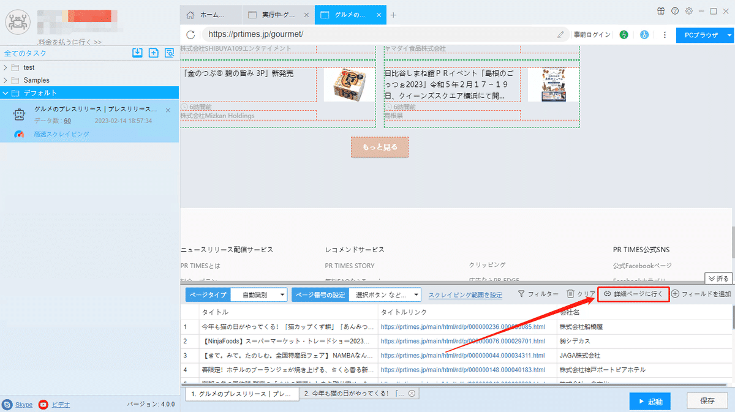Click 詳細ページに行く button
Image resolution: width=735 pixels, height=412 pixels.
click(x=633, y=294)
